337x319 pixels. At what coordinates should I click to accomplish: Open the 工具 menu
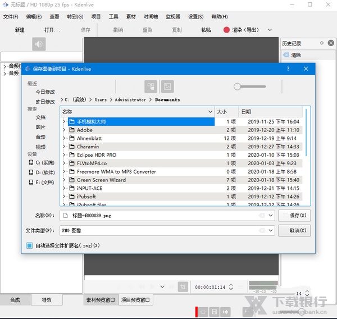click(x=113, y=16)
